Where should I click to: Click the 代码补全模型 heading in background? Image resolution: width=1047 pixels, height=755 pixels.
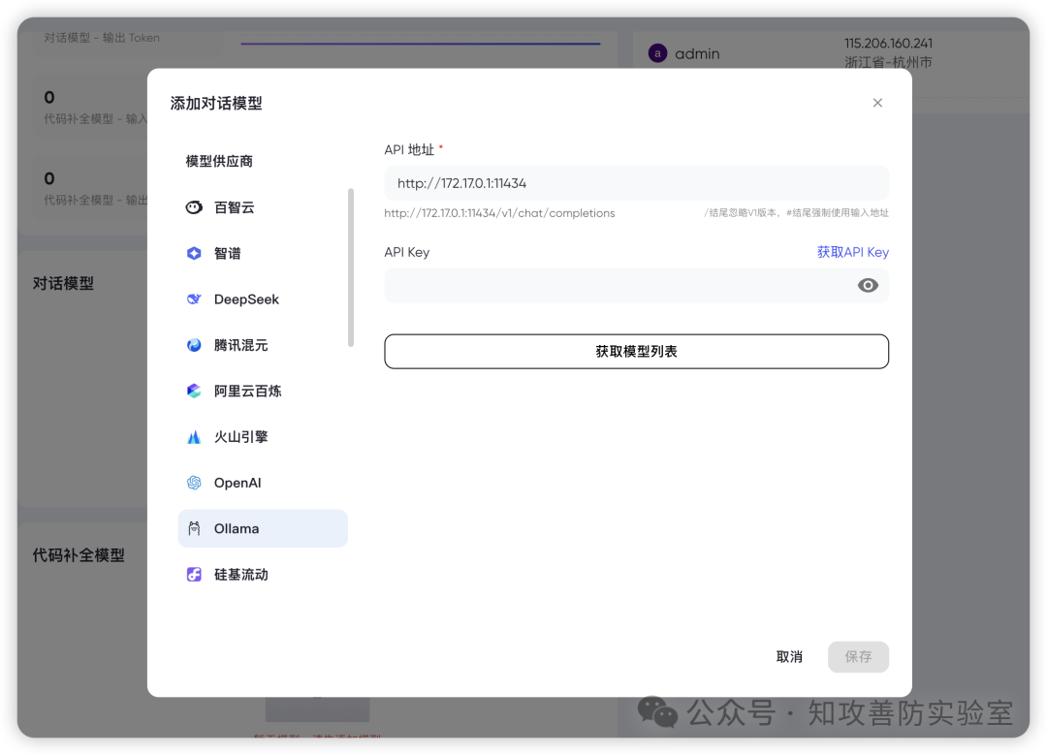tap(79, 555)
